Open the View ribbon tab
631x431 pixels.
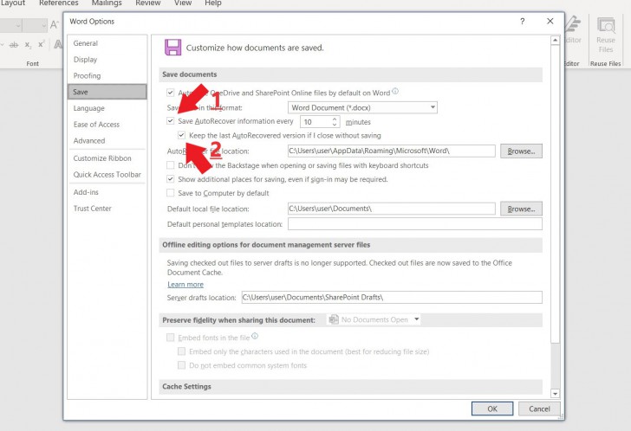pos(183,3)
